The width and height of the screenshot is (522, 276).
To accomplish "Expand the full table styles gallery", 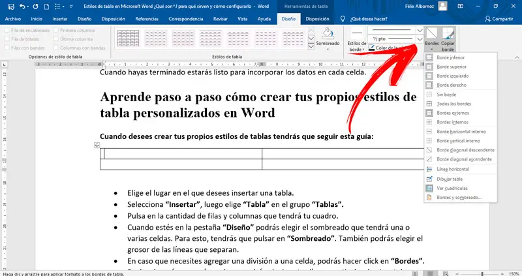I will point(311,46).
